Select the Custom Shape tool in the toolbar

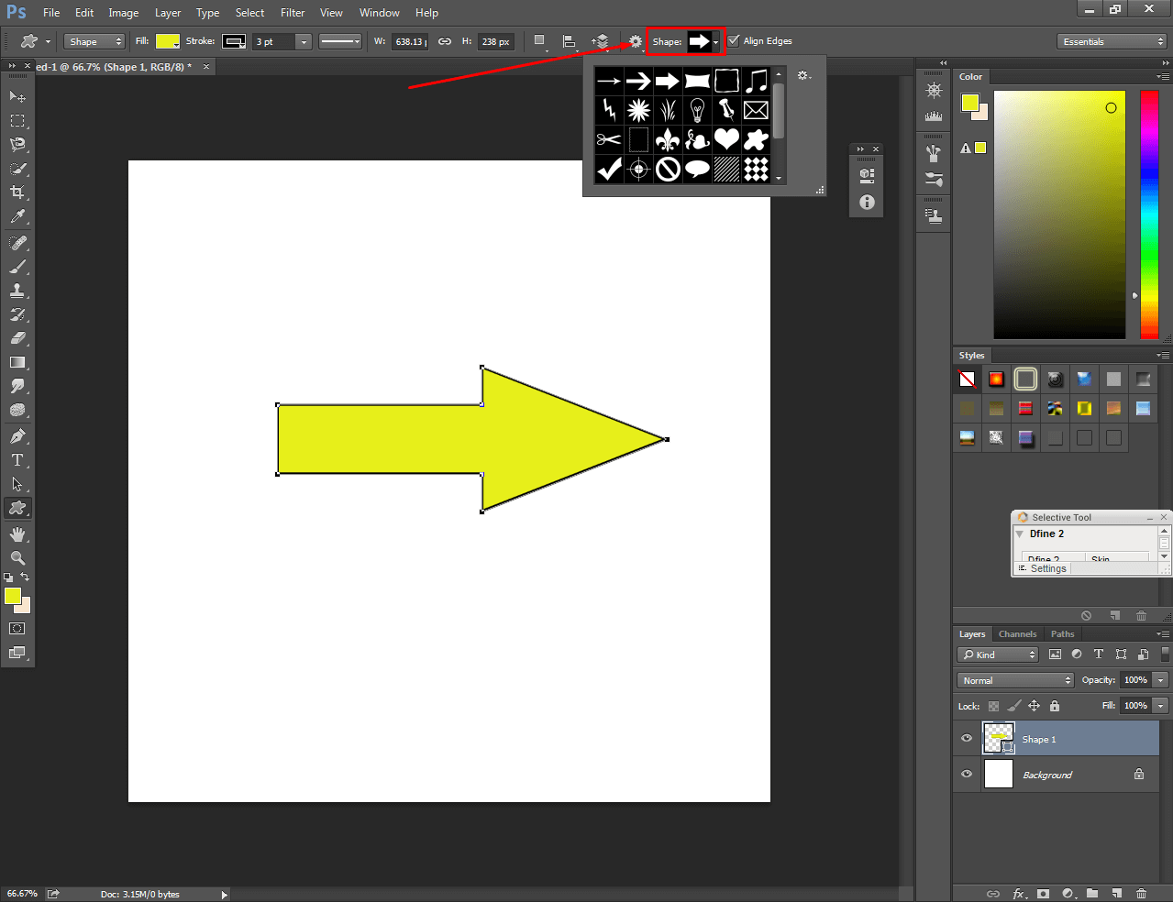(x=18, y=508)
